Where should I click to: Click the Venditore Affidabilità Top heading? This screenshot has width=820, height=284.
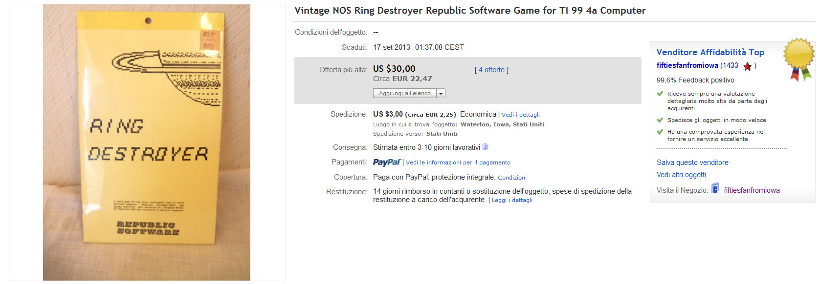[x=710, y=52]
